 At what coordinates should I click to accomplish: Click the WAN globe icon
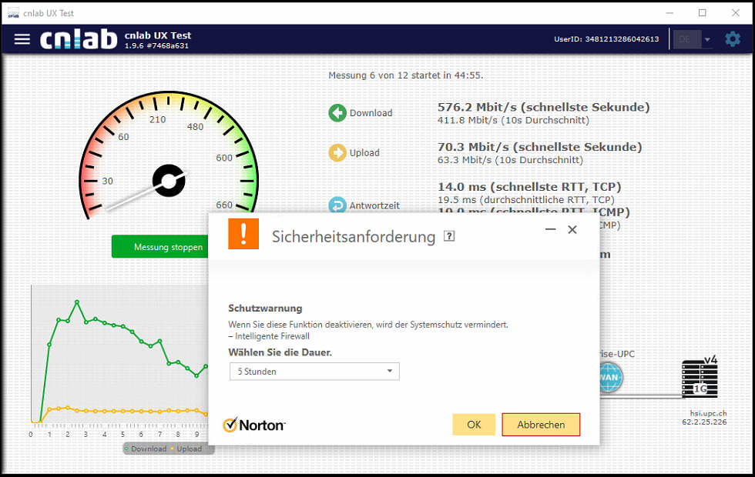click(x=610, y=378)
